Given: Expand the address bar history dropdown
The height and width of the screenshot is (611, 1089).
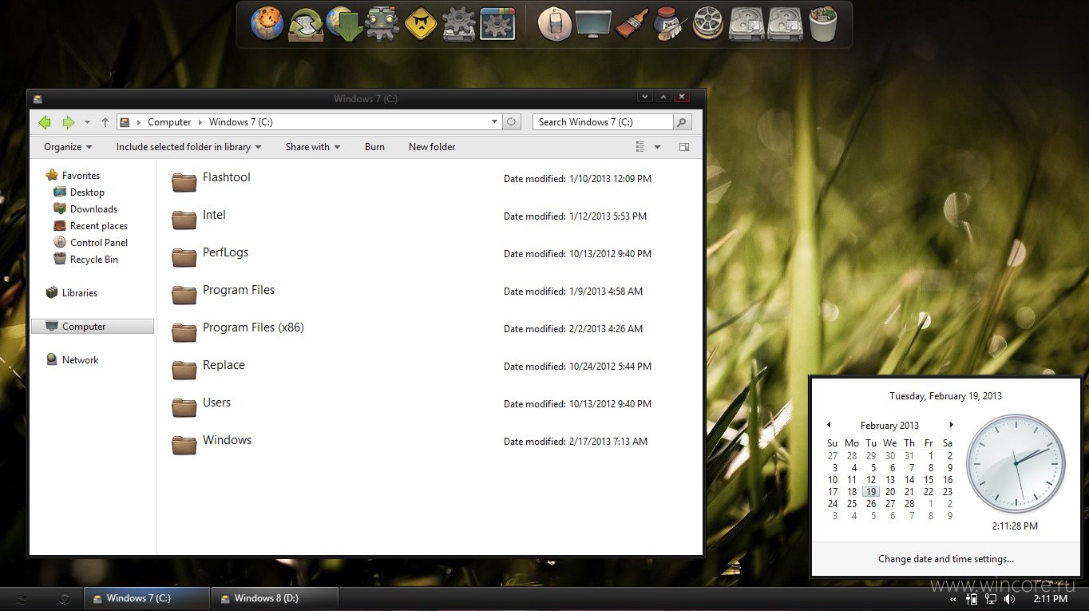Looking at the screenshot, I should click(495, 122).
